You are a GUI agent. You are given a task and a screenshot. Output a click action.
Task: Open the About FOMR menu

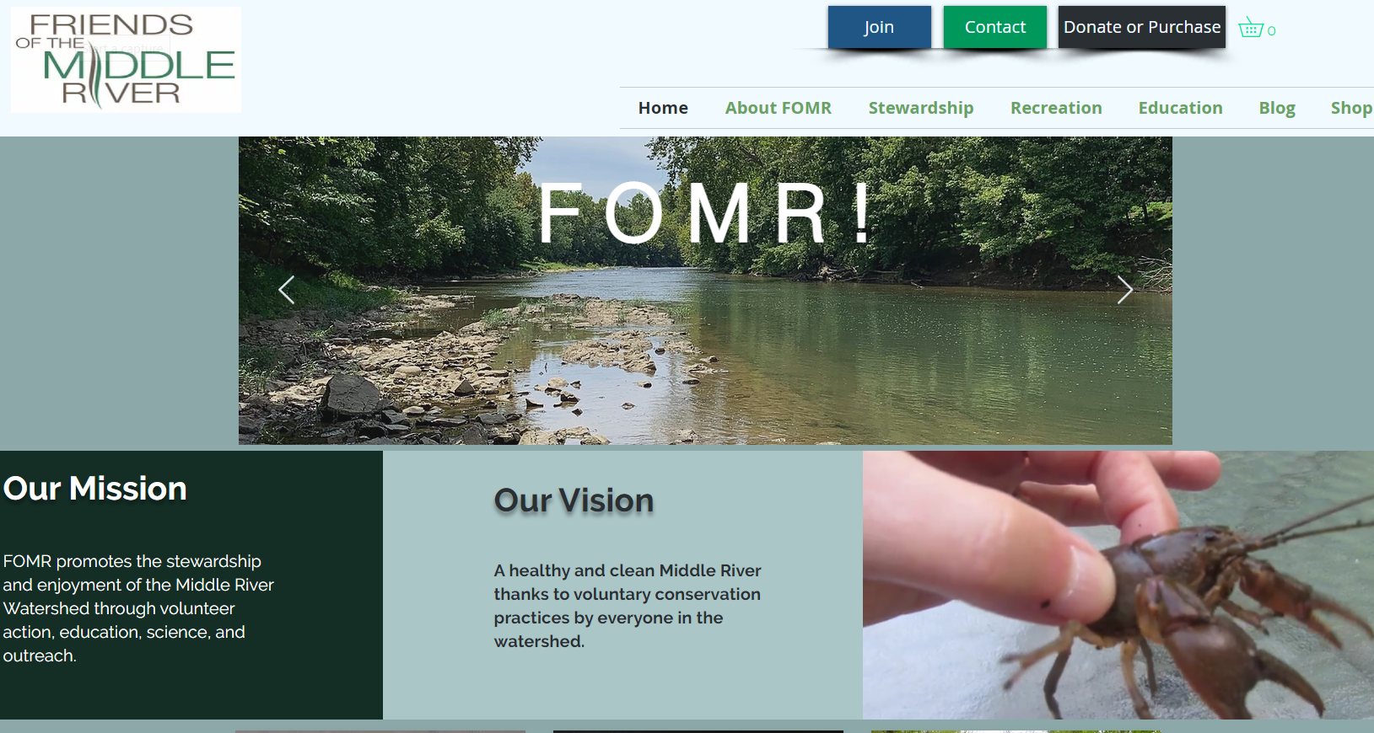click(x=779, y=108)
